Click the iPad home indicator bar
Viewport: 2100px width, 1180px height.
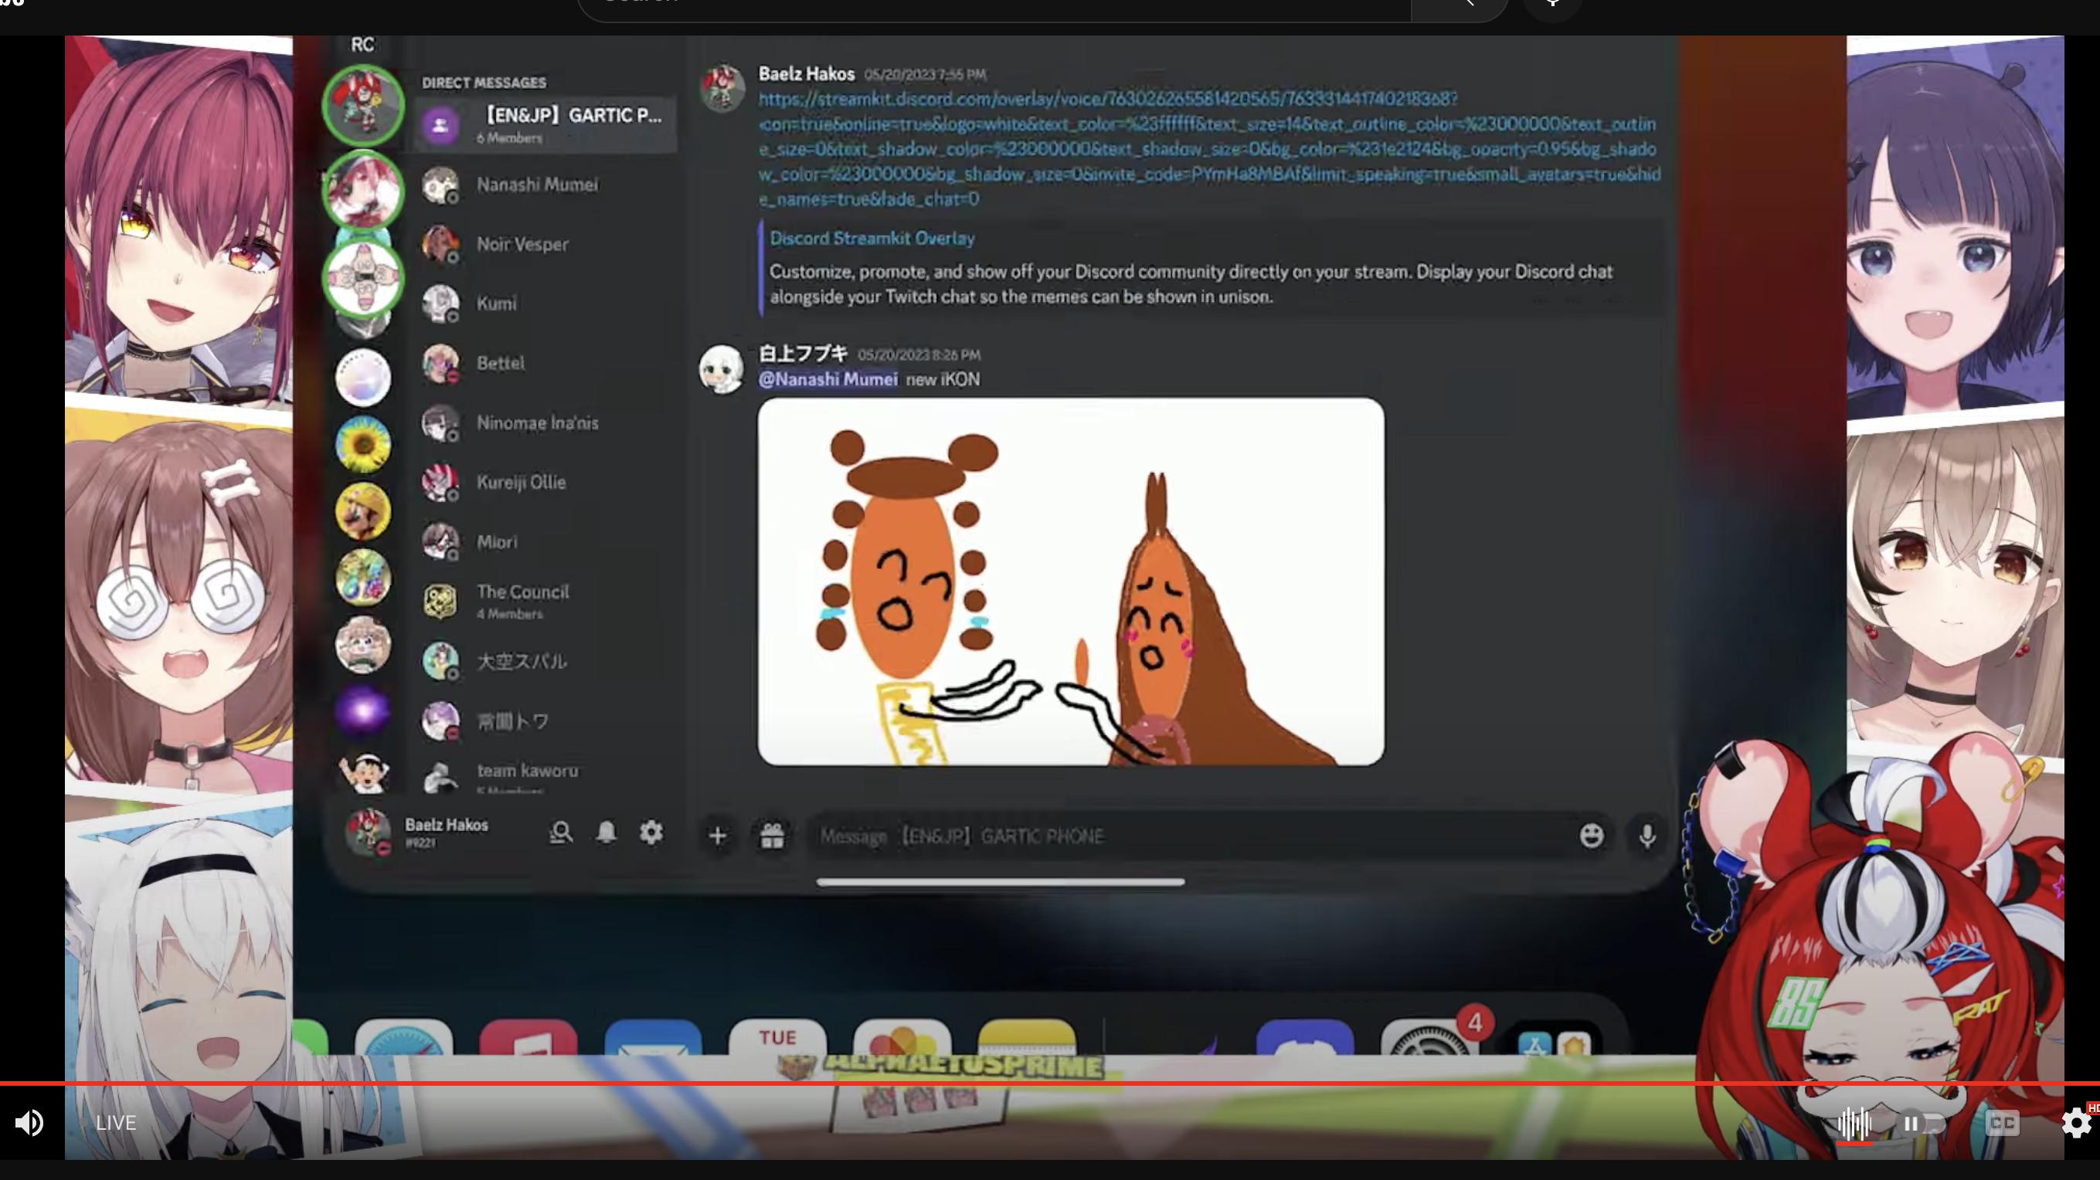coord(1001,882)
